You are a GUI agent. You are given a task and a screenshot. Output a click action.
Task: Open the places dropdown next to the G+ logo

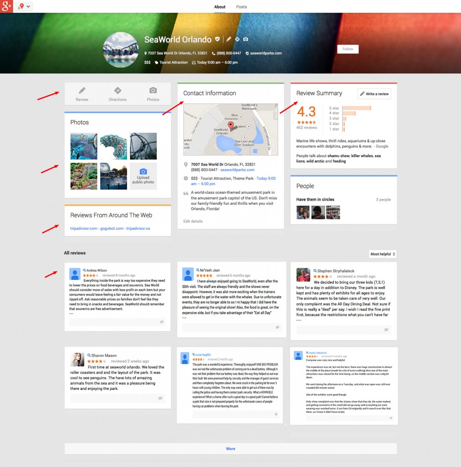click(x=23, y=7)
